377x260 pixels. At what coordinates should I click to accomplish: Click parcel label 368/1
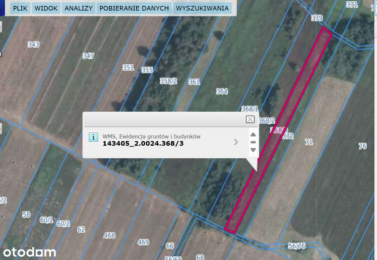(x=250, y=109)
